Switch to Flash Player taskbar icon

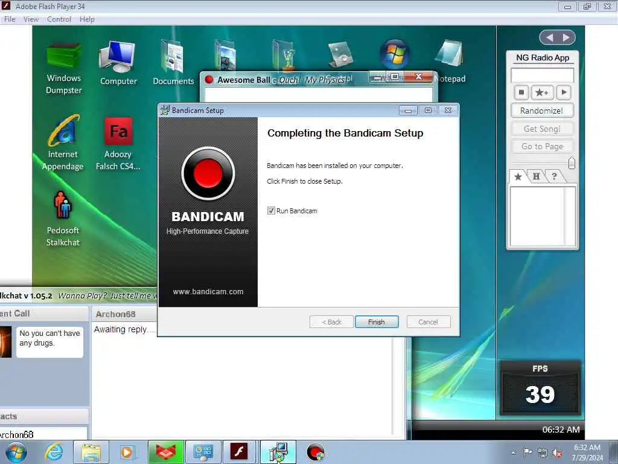point(239,452)
